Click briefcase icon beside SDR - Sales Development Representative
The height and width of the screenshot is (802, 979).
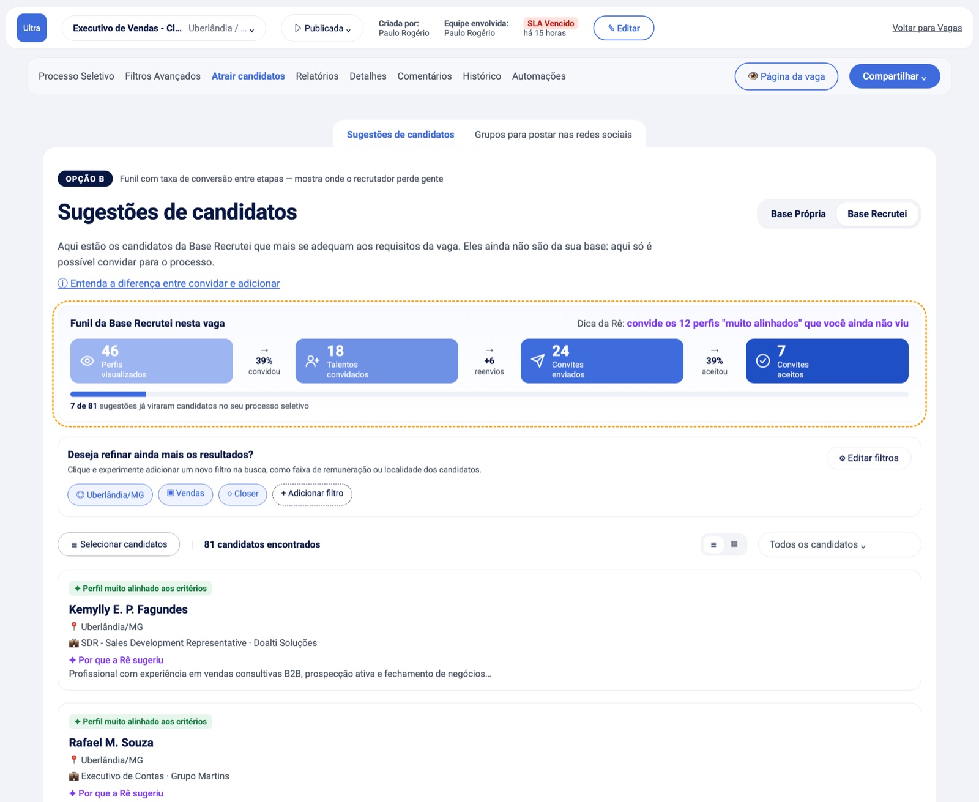74,643
